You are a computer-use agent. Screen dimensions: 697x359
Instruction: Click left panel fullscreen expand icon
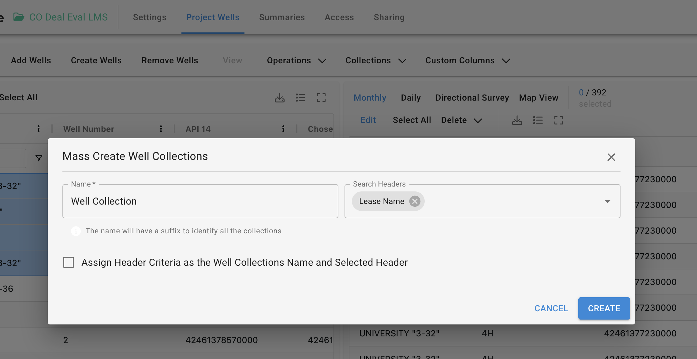click(x=321, y=98)
